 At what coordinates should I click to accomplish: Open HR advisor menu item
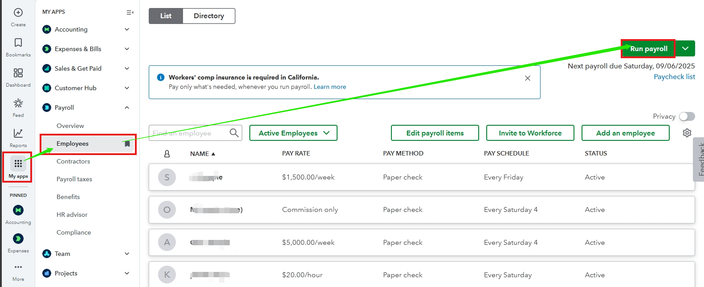tap(72, 215)
